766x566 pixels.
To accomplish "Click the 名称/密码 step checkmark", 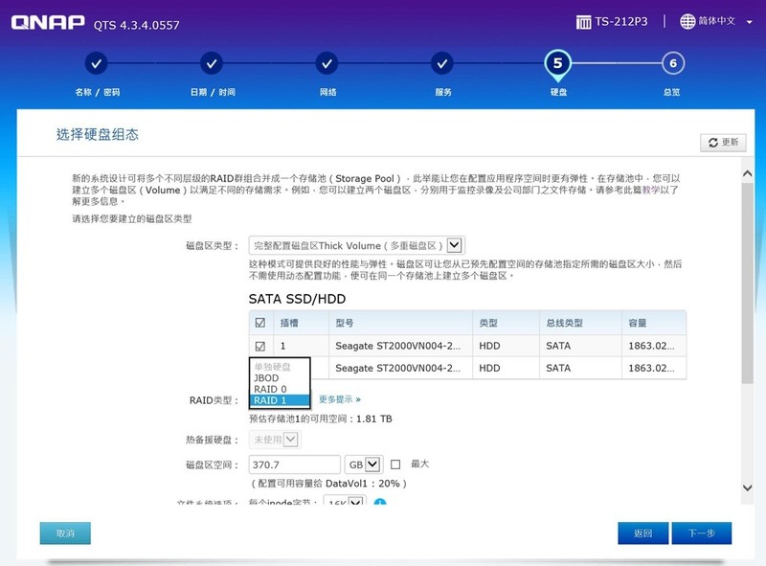I will click(96, 65).
